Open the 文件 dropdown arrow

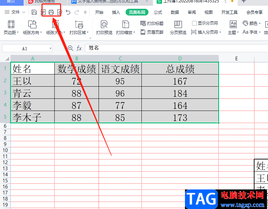(x=24, y=12)
